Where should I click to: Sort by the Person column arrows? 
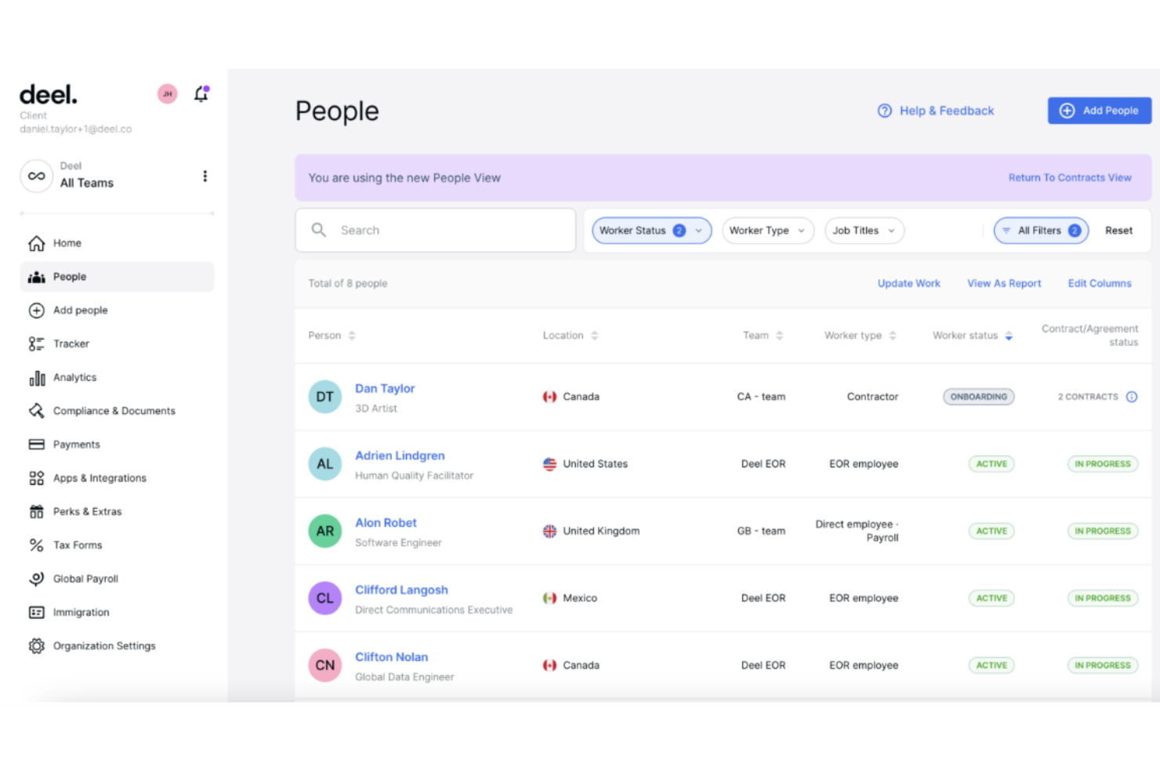(352, 336)
